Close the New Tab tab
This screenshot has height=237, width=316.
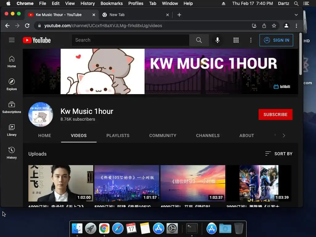pos(168,15)
